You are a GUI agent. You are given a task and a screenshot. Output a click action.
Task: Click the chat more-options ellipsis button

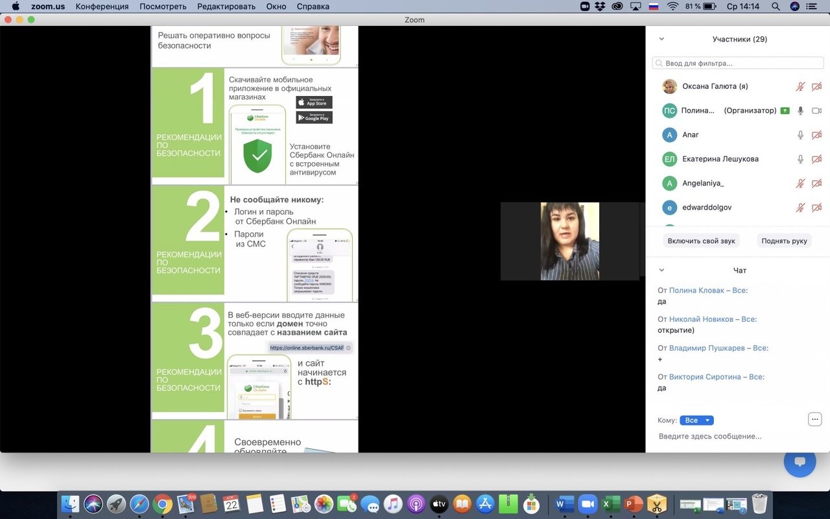click(815, 419)
